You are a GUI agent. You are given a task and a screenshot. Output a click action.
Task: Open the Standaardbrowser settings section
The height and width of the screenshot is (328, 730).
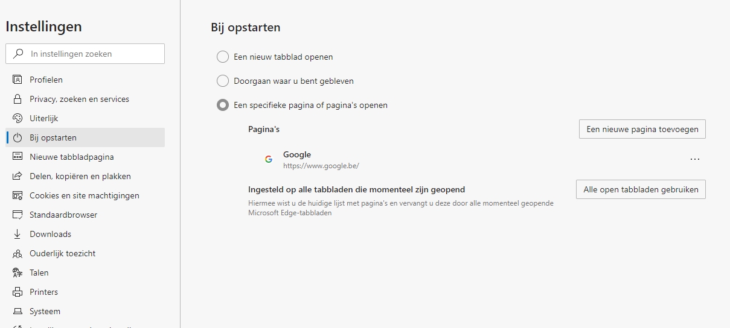63,215
